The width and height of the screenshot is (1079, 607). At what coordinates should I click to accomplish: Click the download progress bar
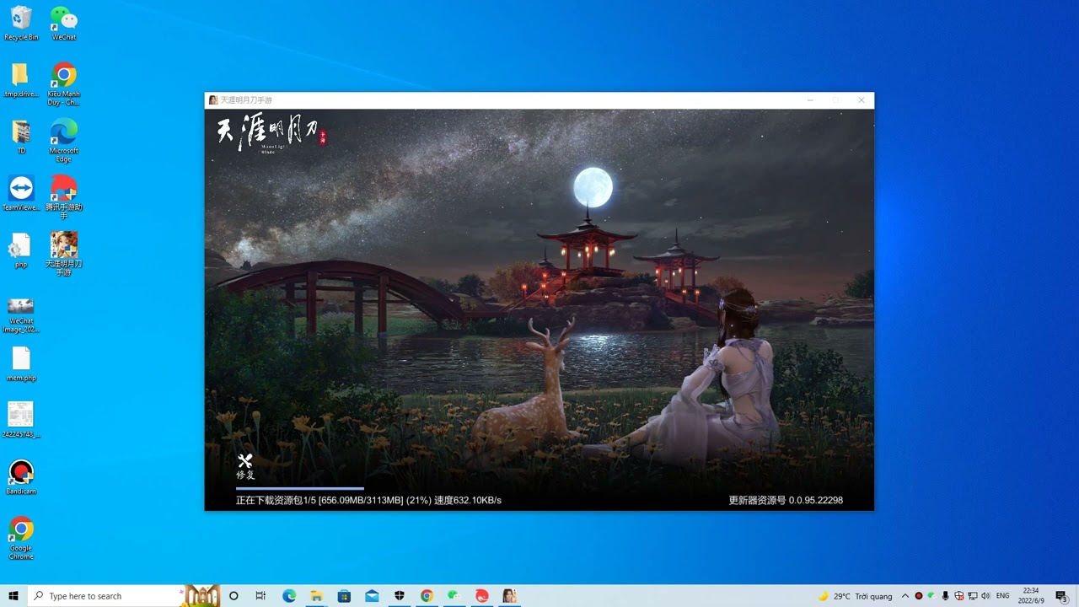(x=300, y=487)
